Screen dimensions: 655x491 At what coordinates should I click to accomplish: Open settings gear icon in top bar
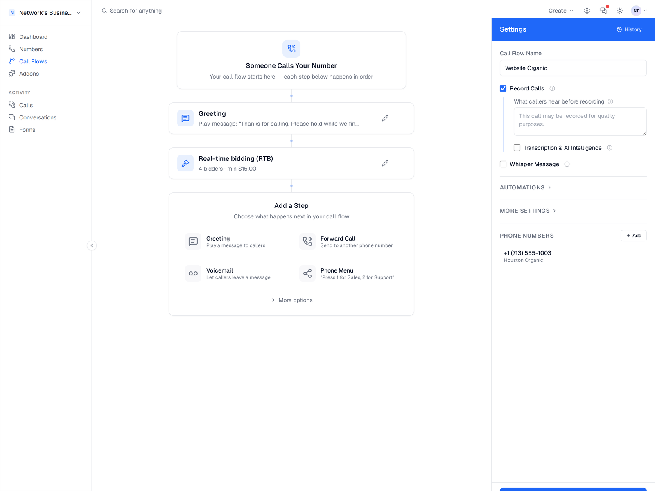(x=587, y=11)
